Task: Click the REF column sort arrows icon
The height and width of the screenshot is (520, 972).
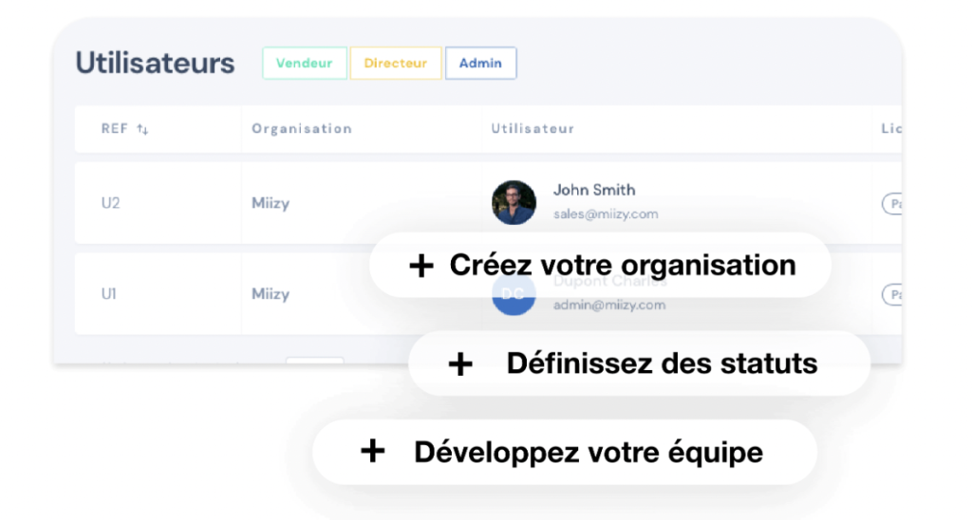Action: [x=142, y=129]
